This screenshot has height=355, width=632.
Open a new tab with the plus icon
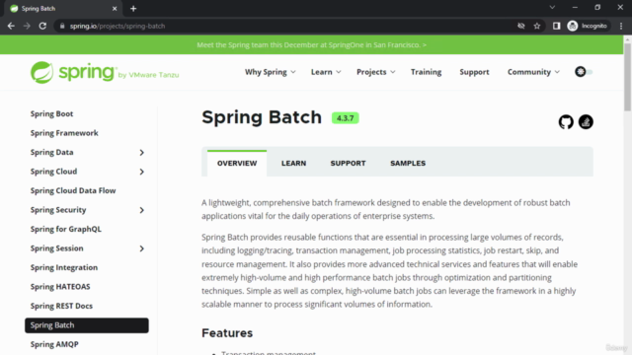(x=133, y=9)
